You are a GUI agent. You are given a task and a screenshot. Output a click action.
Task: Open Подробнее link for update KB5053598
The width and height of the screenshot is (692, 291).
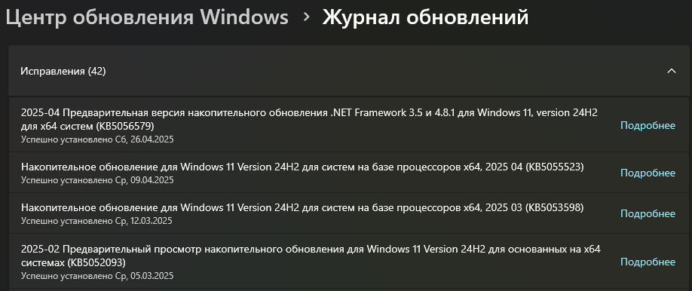coord(648,213)
